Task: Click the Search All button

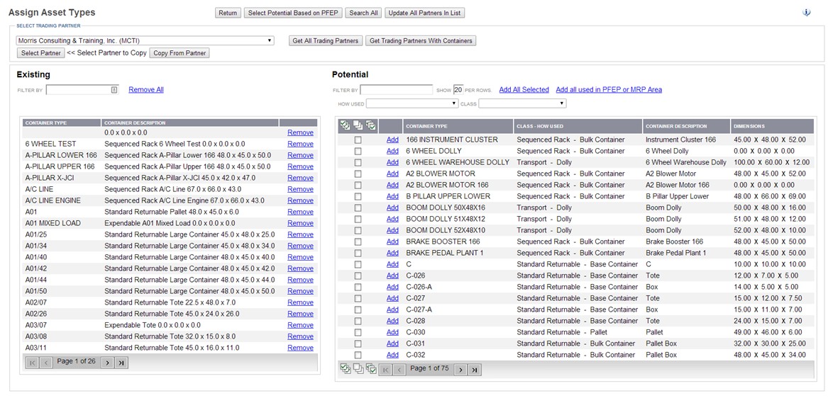Action: pos(363,13)
